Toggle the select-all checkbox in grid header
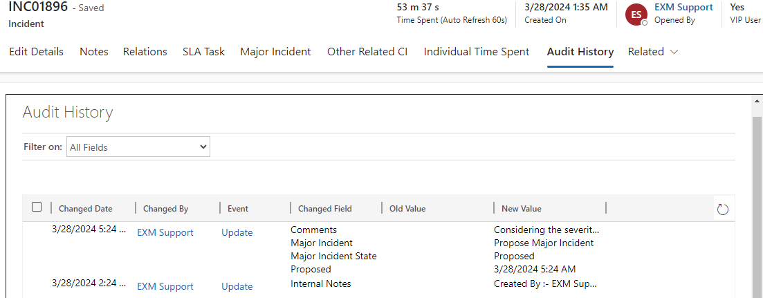Screen dimensions: 763x298 pos(37,207)
